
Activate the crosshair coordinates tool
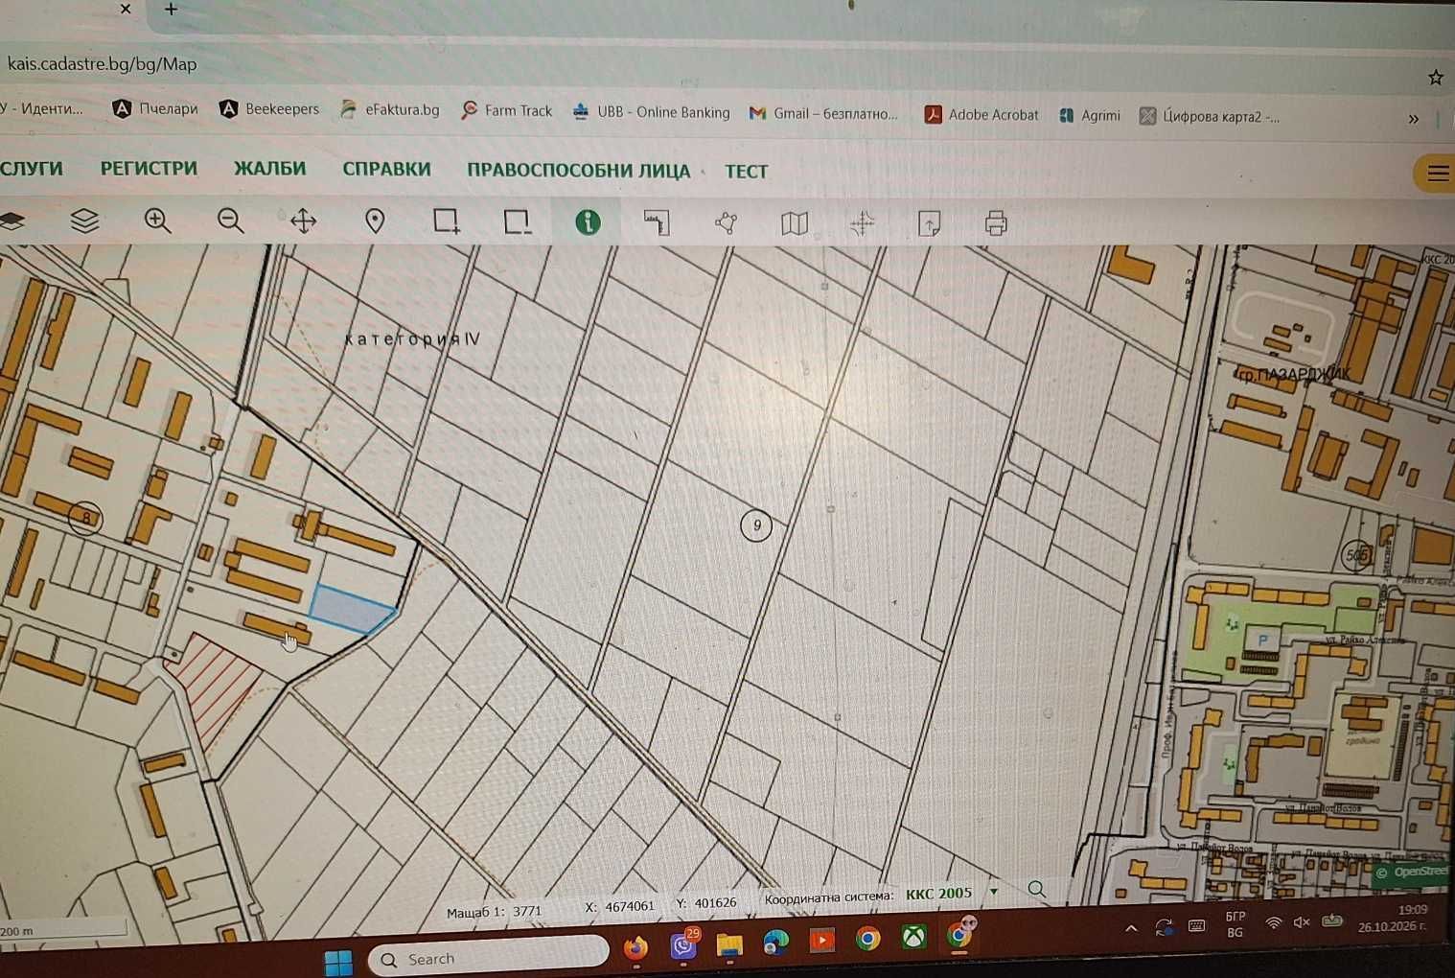862,224
